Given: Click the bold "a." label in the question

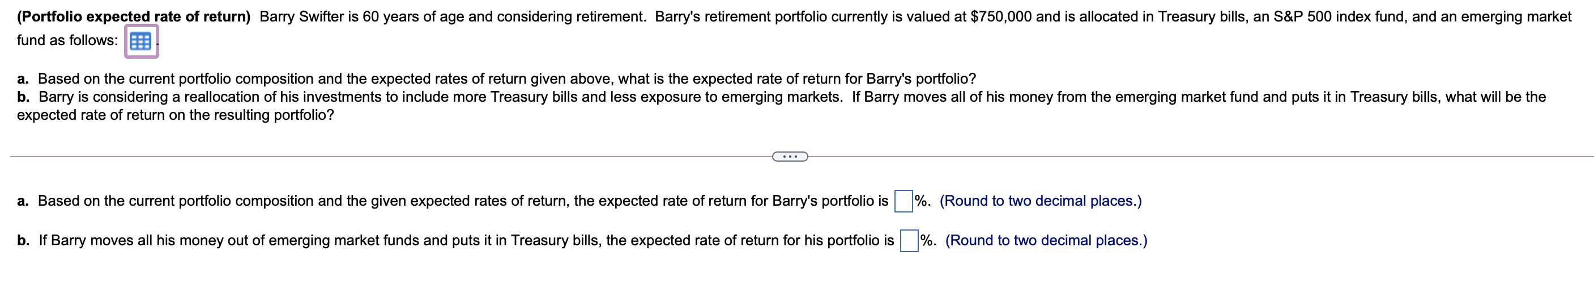Looking at the screenshot, I should (x=23, y=79).
